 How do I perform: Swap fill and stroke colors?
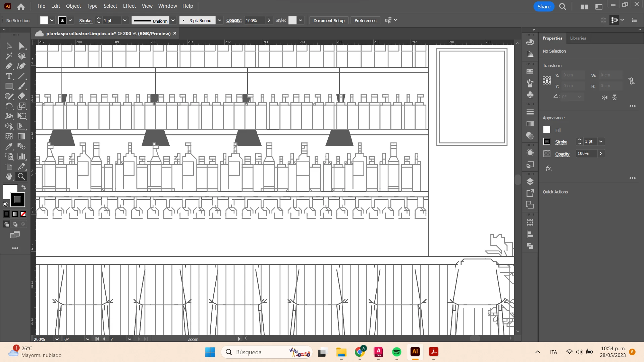(x=23, y=187)
